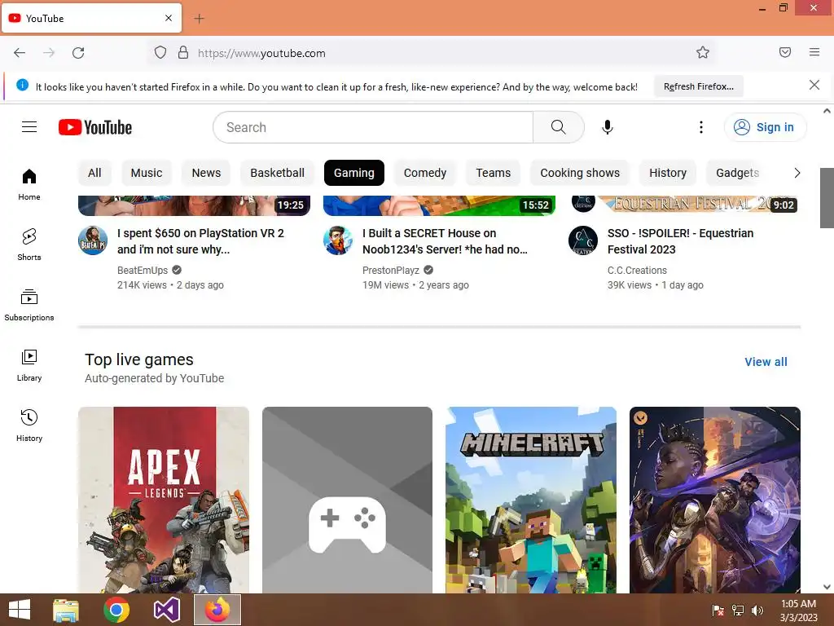Open a new tab with plus button

[199, 19]
